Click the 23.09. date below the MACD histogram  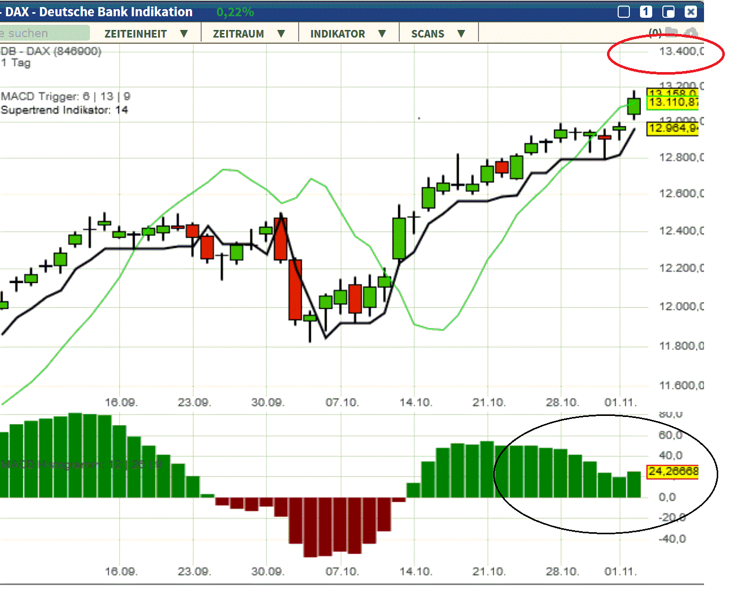pyautogui.click(x=194, y=571)
